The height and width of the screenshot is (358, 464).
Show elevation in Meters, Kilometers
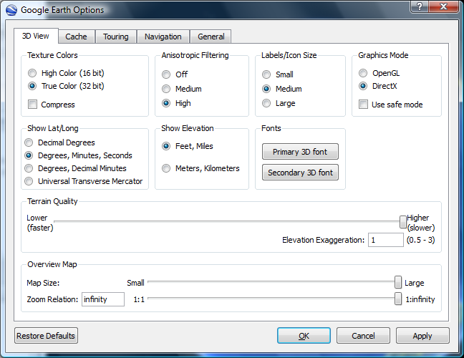tap(200, 168)
